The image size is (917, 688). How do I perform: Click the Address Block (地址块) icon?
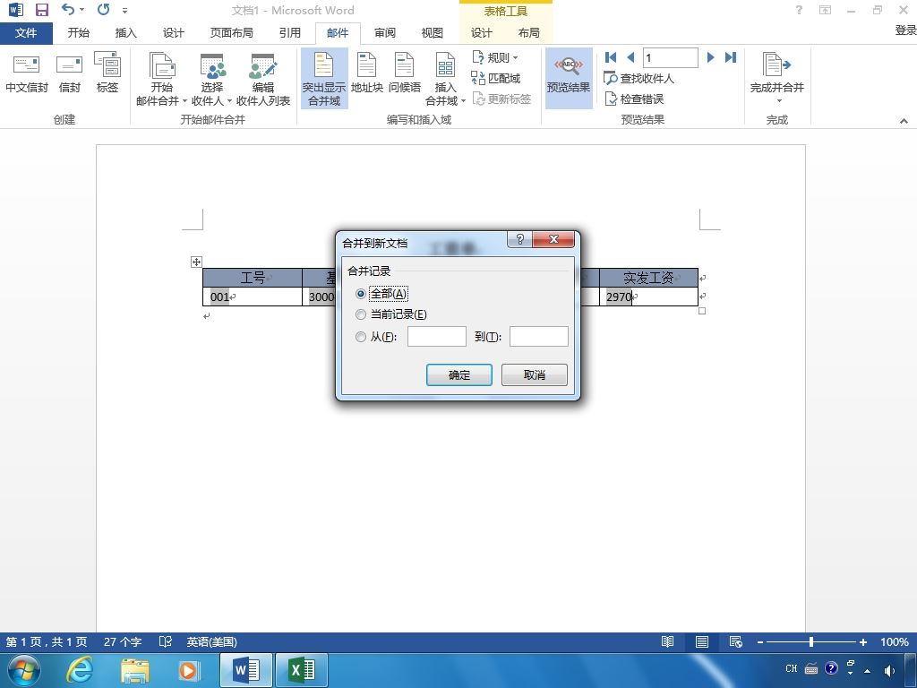[x=366, y=73]
